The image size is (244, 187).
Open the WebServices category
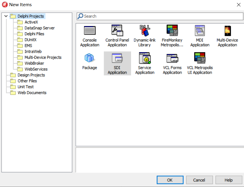coord(32,69)
